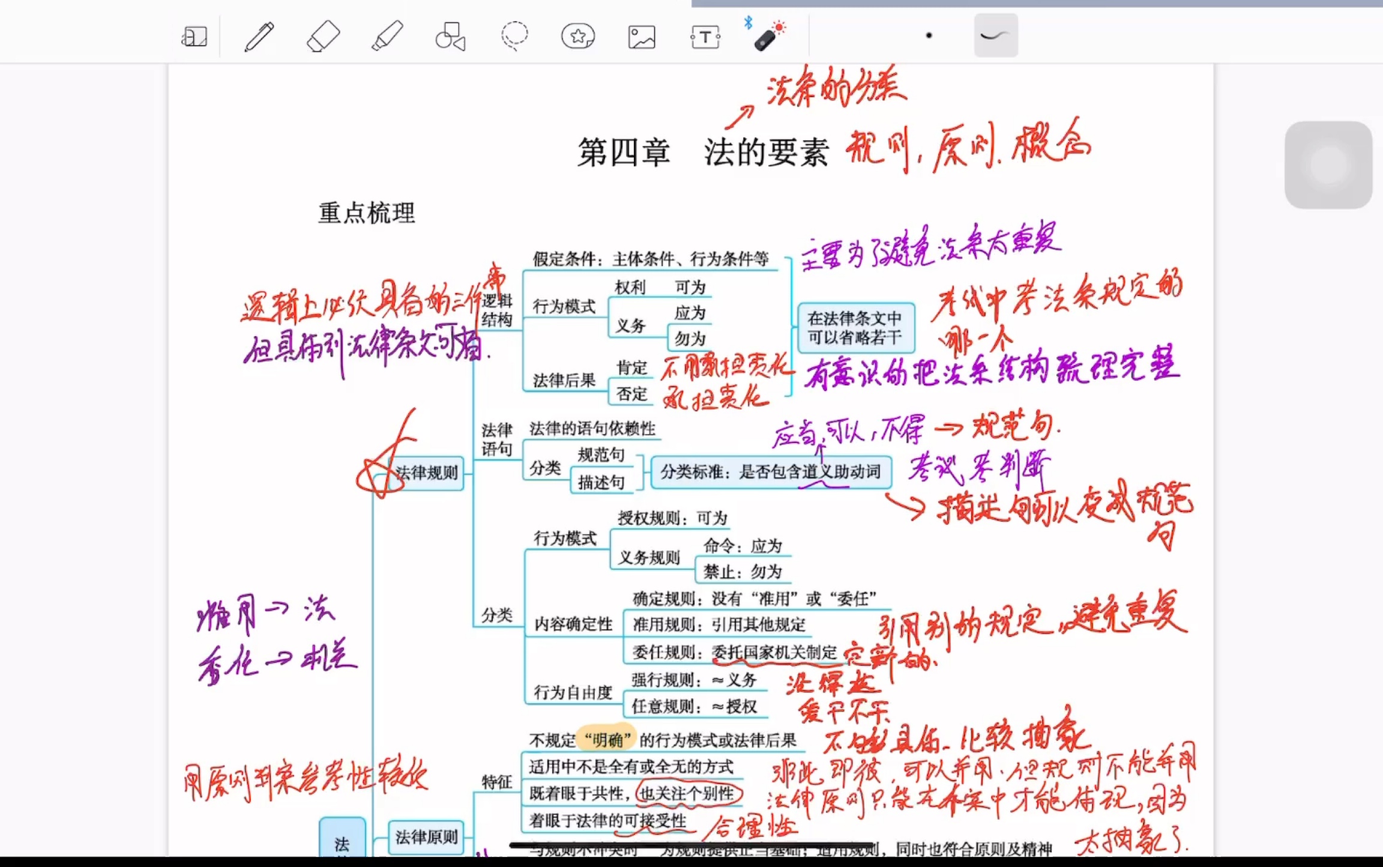Toggle the read-only mode icon
This screenshot has width=1383, height=867.
click(194, 37)
